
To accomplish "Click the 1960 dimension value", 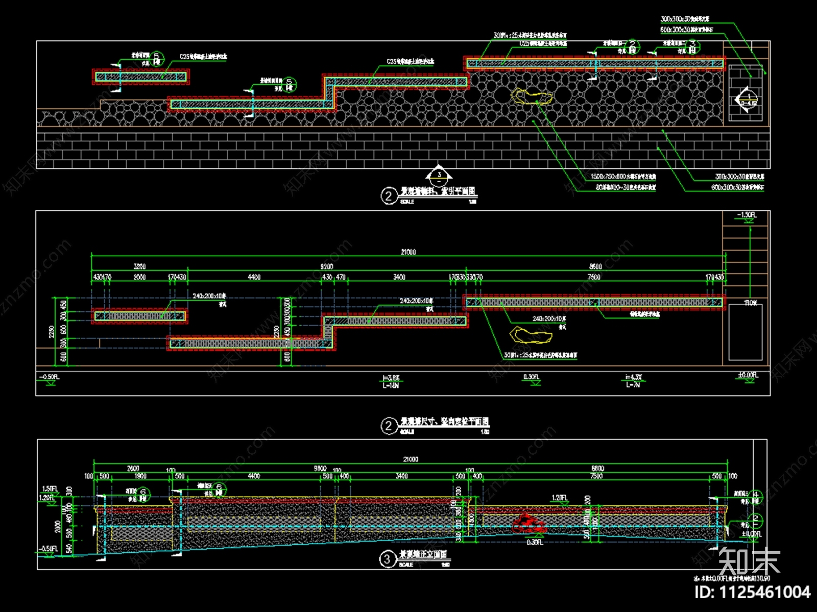I will click(x=140, y=476).
